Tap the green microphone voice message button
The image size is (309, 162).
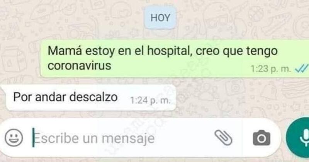coord(297,138)
